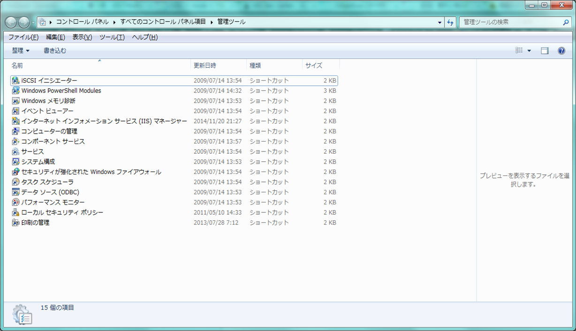Click the 書き込む toolbar button
Screen dimensions: 576x331
click(x=55, y=51)
